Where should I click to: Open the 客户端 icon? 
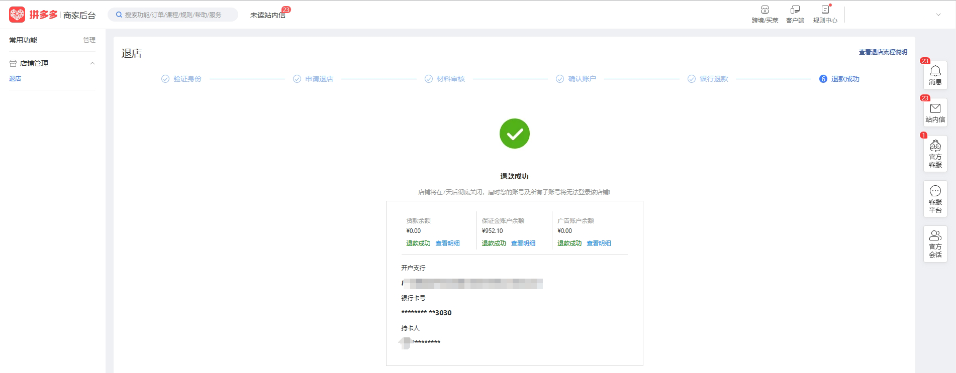click(795, 10)
